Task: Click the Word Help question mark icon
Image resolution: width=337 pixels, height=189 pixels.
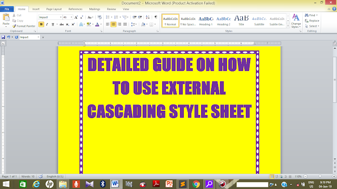Action: point(334,9)
